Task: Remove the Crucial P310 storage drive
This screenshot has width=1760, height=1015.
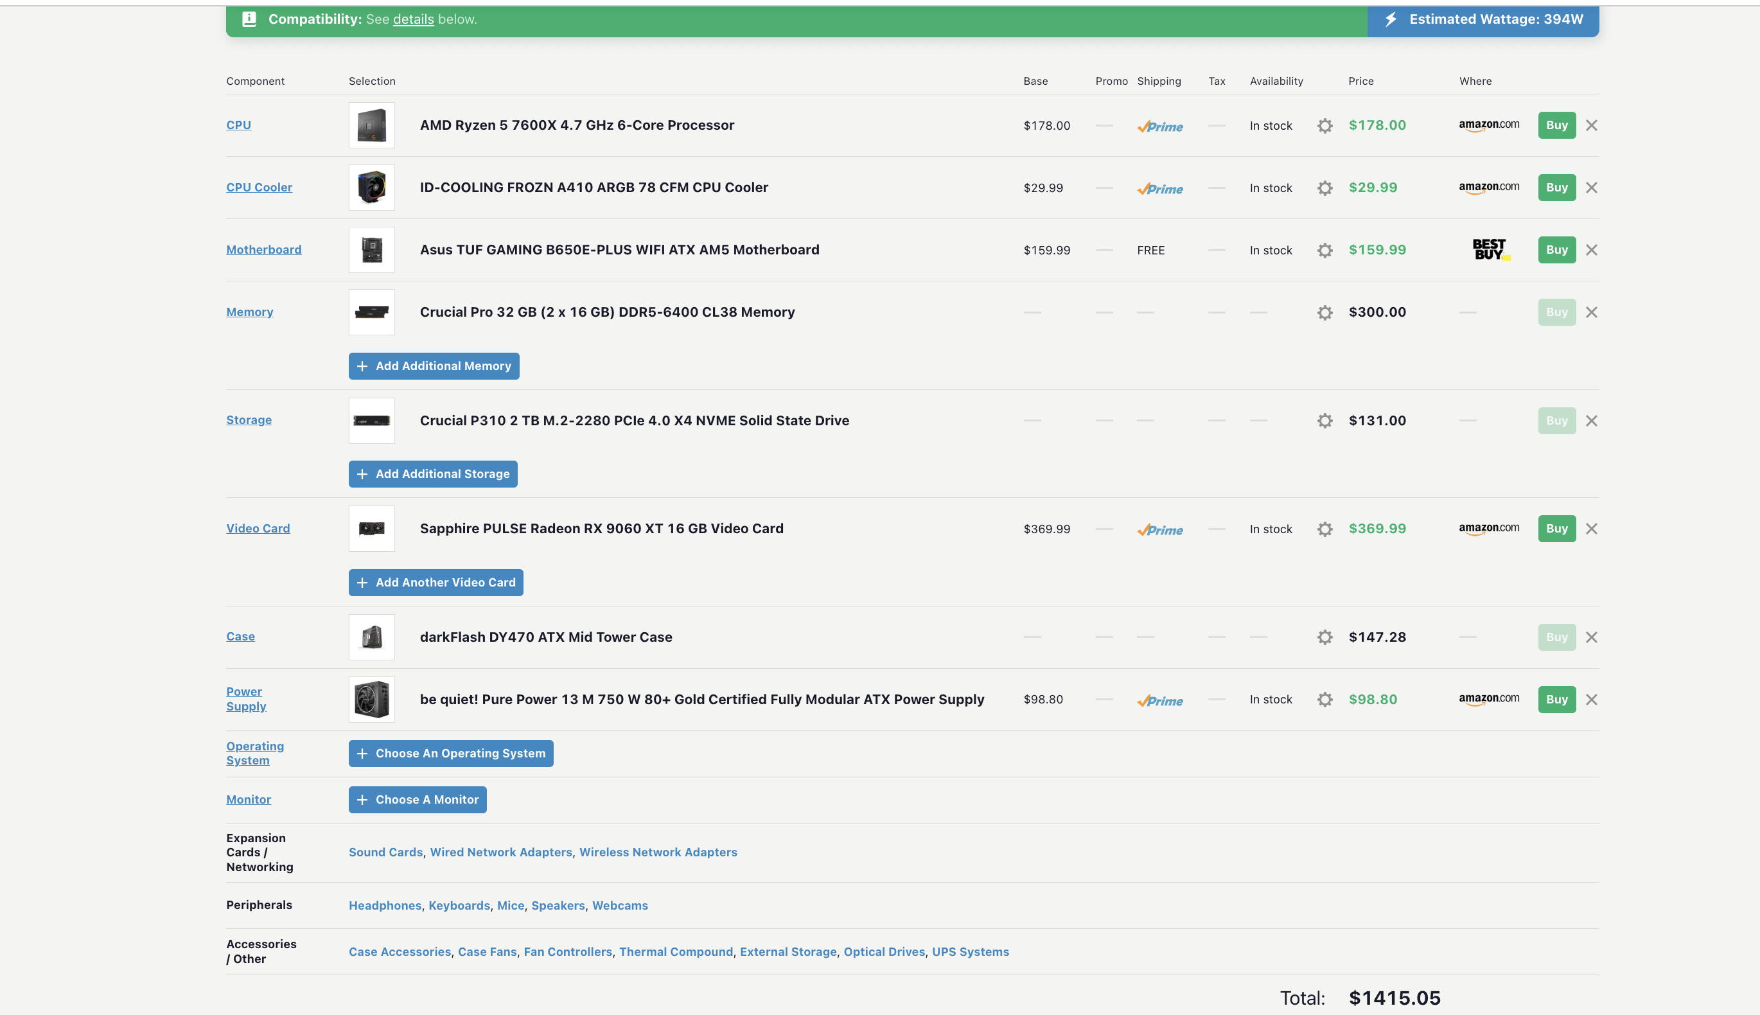Action: [x=1591, y=420]
